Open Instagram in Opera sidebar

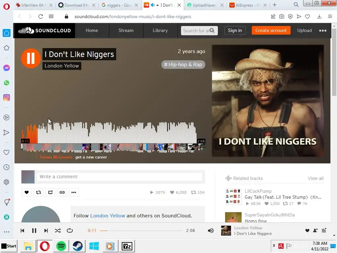click(x=7, y=98)
